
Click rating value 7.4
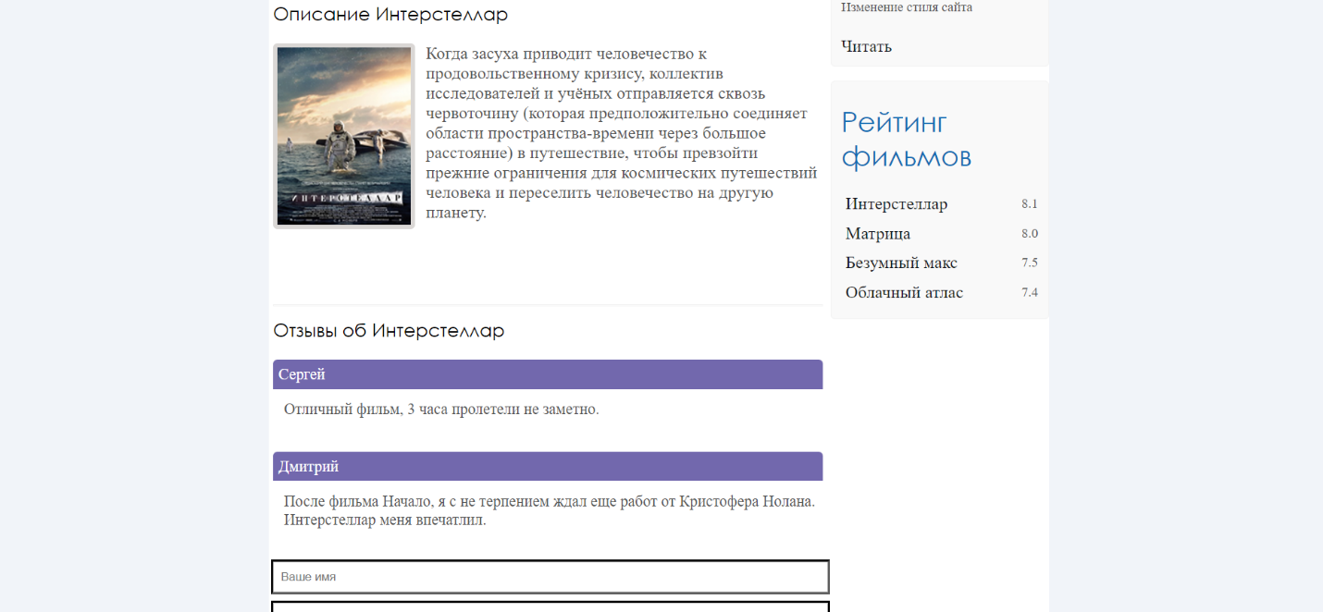pyautogui.click(x=1030, y=293)
